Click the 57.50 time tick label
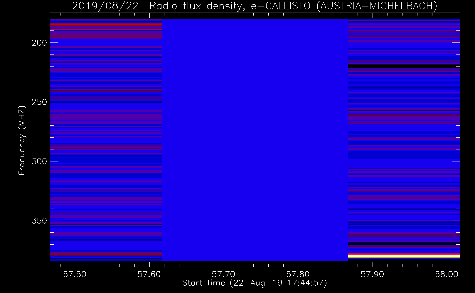475x293 pixels. (x=75, y=275)
